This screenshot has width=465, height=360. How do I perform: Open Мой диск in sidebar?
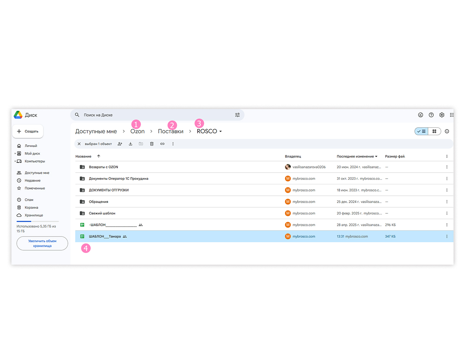click(32, 154)
